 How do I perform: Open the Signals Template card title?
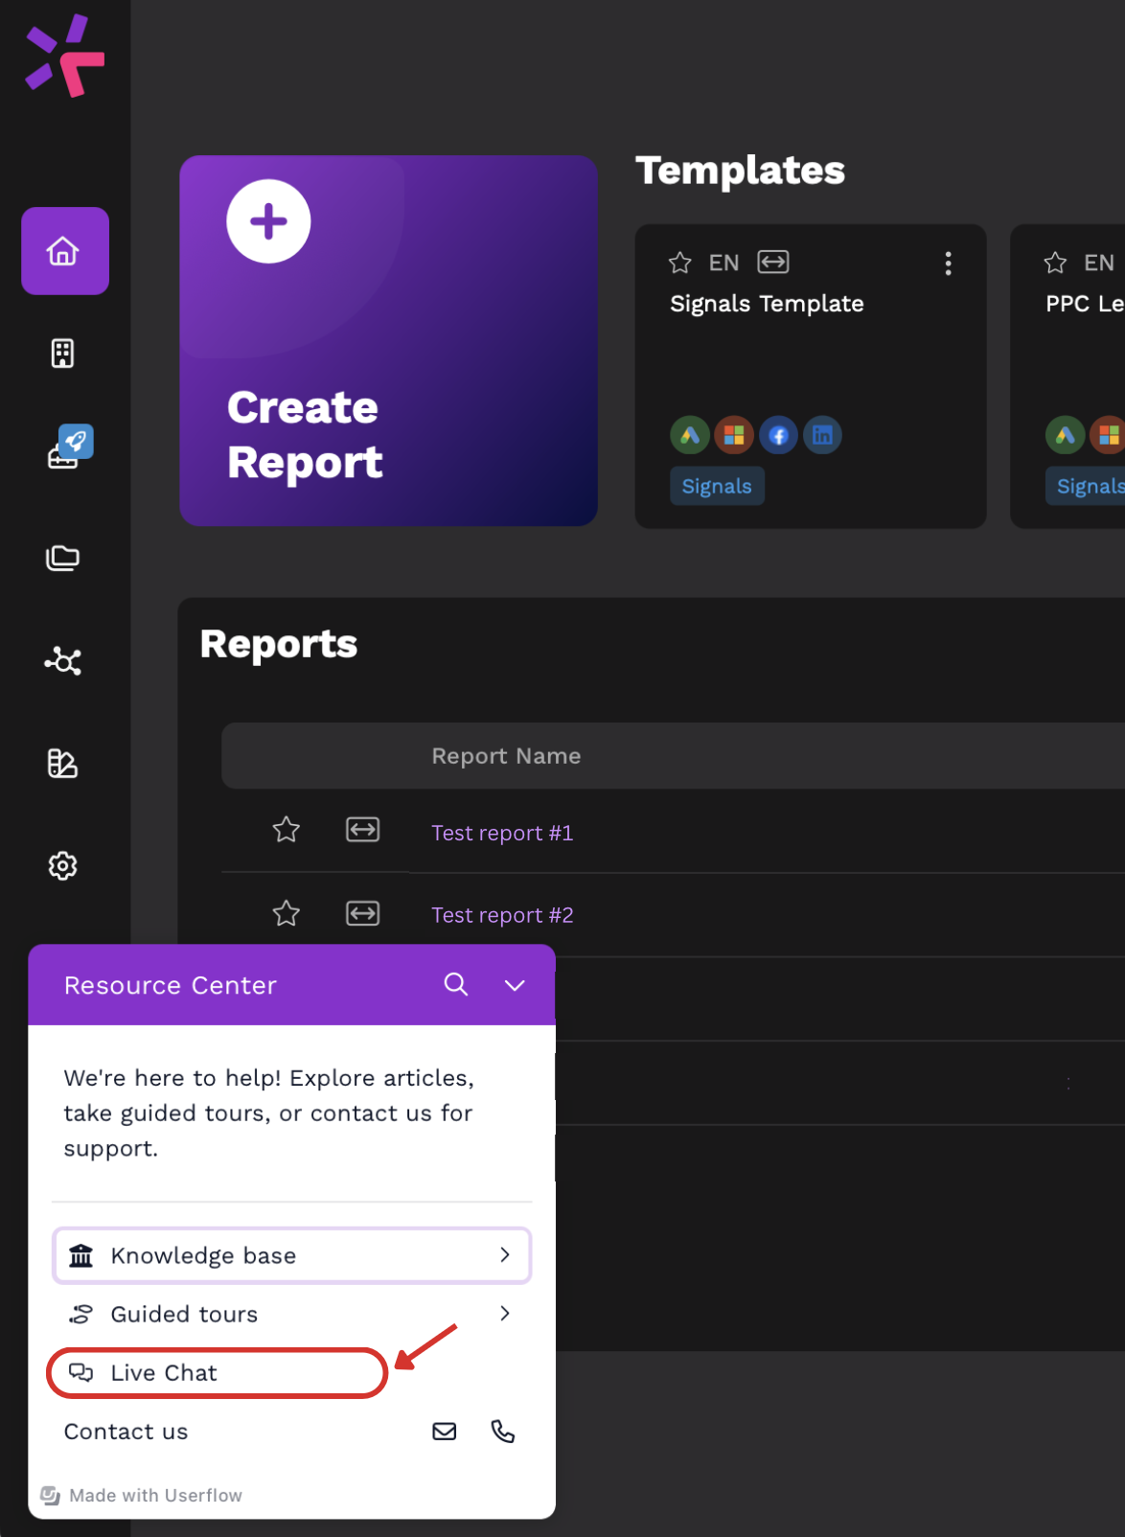coord(767,304)
